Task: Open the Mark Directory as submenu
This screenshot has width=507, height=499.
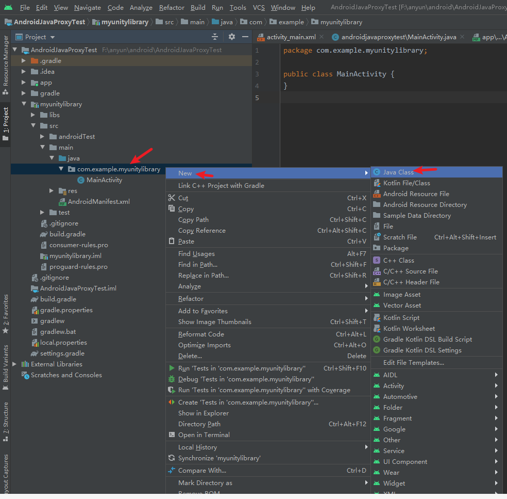Action: point(268,483)
